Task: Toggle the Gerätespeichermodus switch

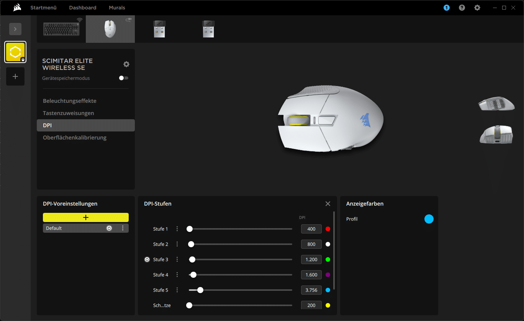Action: [124, 78]
